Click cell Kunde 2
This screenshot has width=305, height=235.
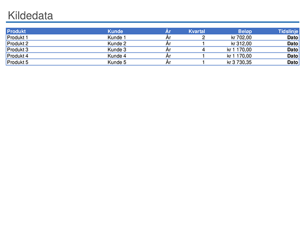[x=117, y=43]
